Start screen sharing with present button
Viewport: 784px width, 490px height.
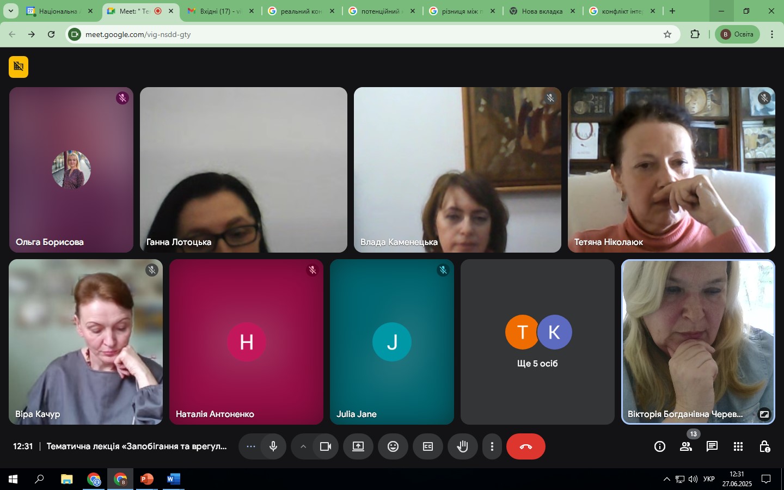point(358,446)
